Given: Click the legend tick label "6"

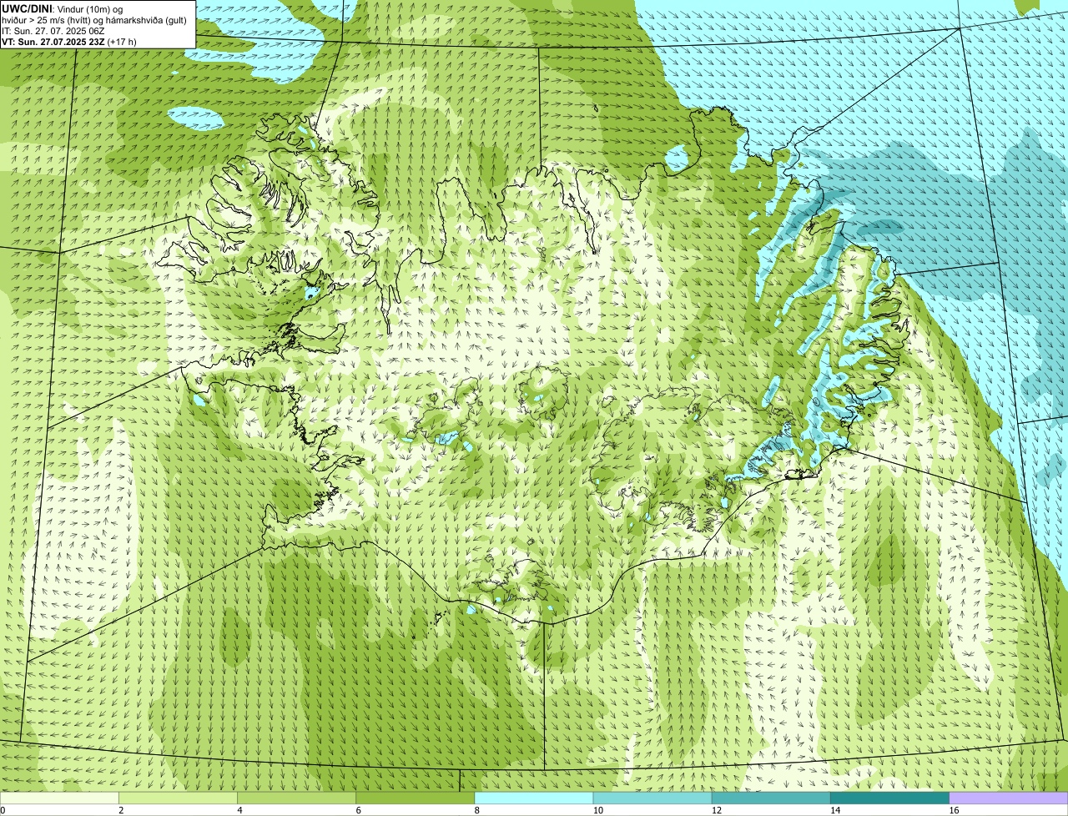Looking at the screenshot, I should [358, 810].
